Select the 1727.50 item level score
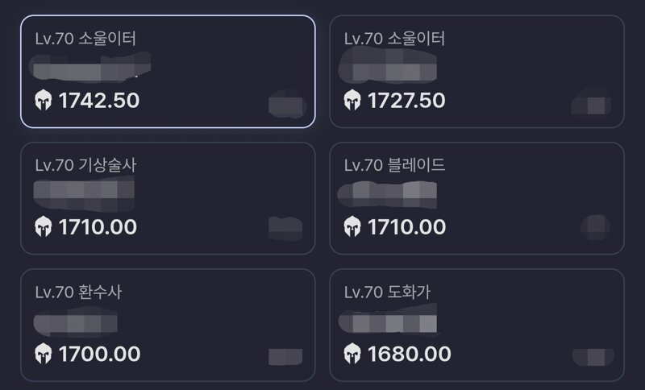This screenshot has width=645, height=390. pos(406,101)
